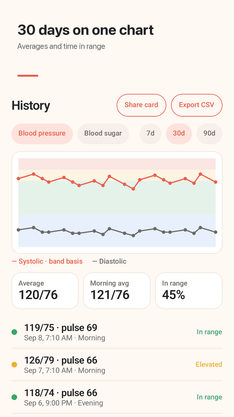Switch to the 90d range
The image size is (234, 417).
[210, 133]
